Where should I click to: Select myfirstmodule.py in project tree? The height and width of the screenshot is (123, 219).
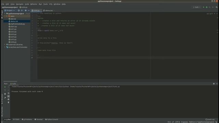pos(17,24)
